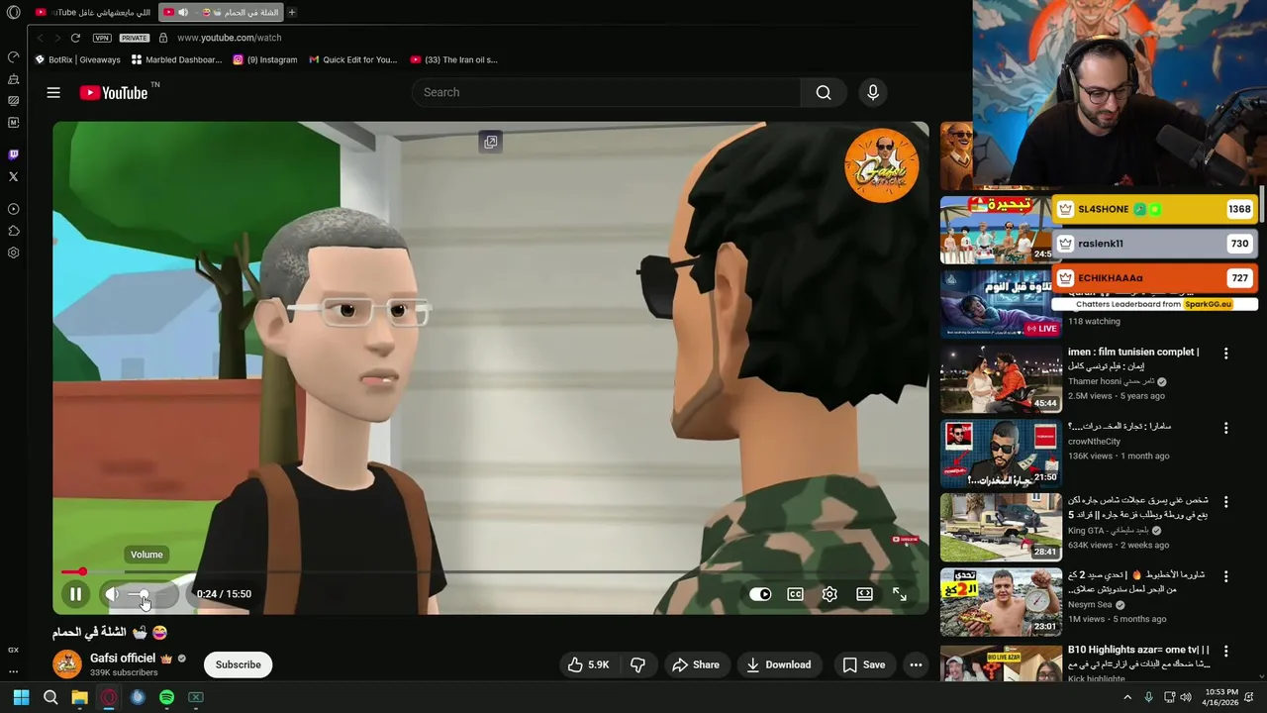Mute the video using the speaker icon

[x=112, y=594]
